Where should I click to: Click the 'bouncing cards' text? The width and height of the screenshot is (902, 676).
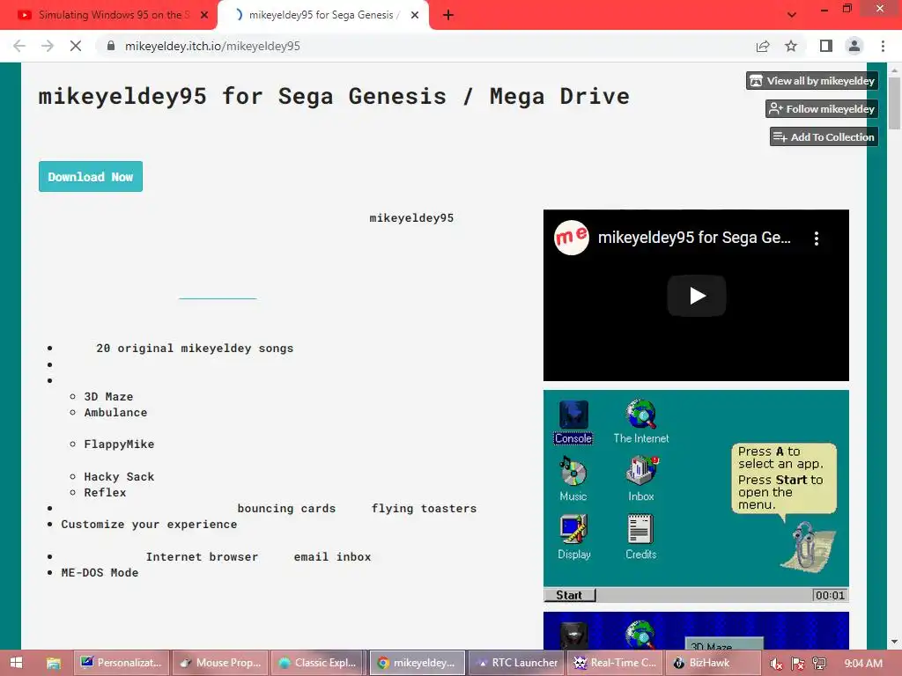(x=286, y=508)
